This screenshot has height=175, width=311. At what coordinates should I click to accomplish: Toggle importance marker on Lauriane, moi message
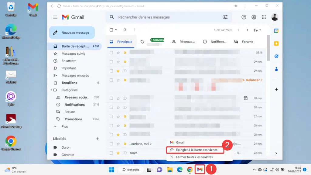[x=125, y=144]
